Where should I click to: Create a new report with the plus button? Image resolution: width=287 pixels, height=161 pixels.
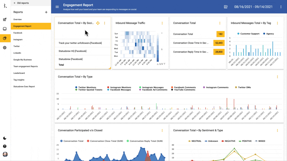pyautogui.click(x=46, y=12)
